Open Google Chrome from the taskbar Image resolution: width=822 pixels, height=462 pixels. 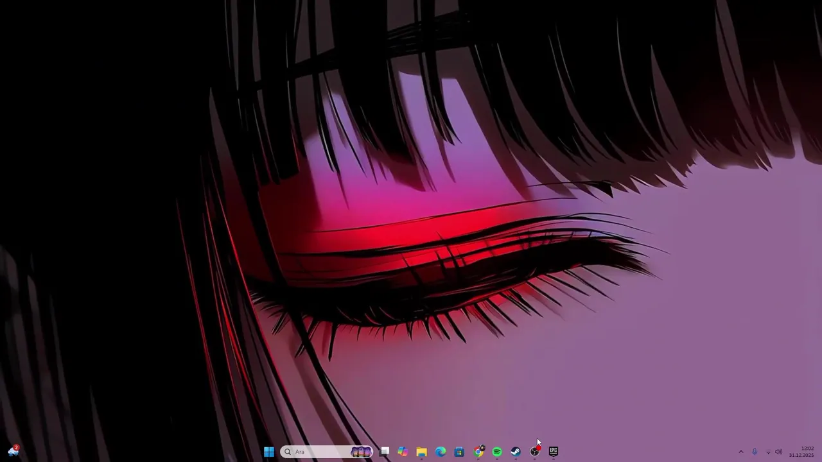click(x=478, y=452)
